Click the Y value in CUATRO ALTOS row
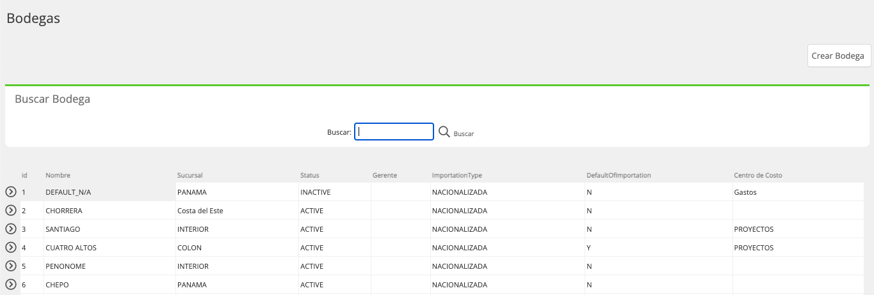Viewport: 874px width, 295px height. [658, 248]
